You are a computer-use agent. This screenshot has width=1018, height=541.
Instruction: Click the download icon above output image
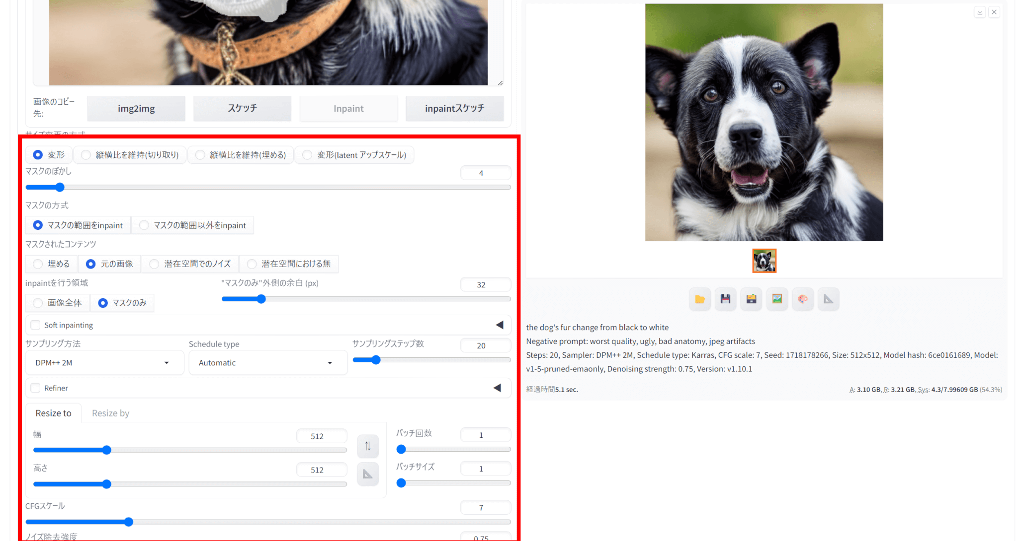[x=980, y=12]
